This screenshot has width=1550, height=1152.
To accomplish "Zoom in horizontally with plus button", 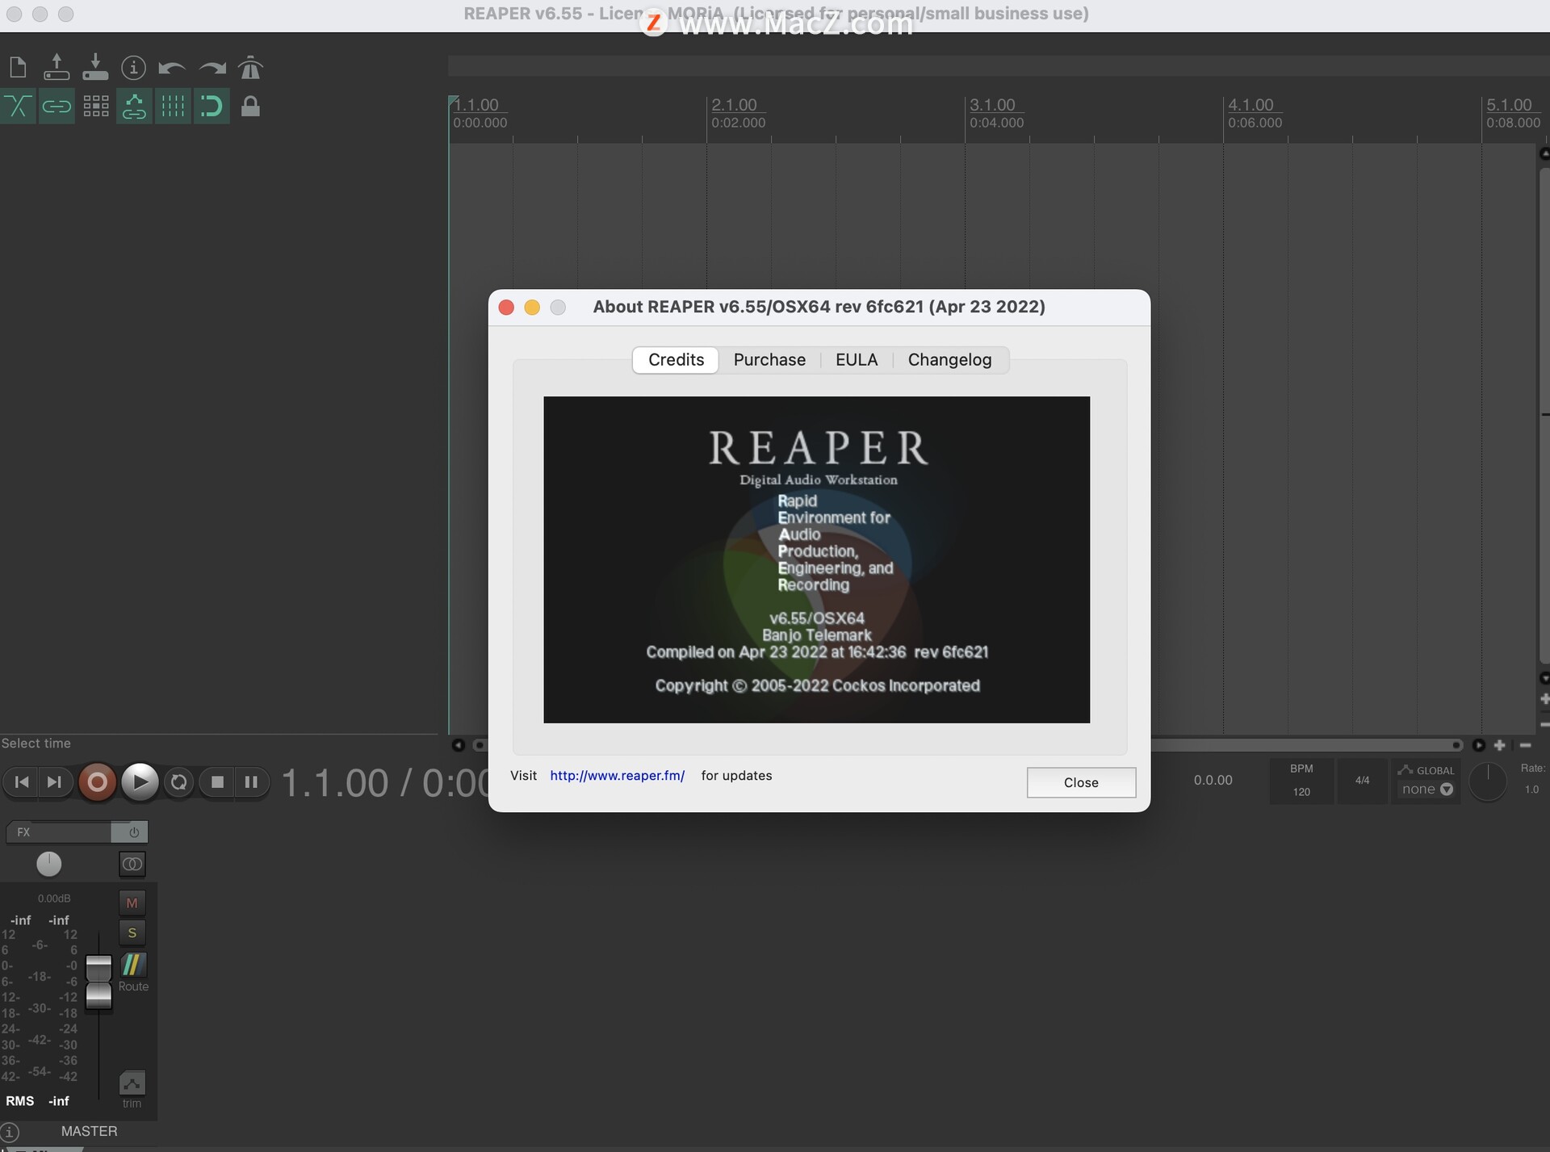I will point(1500,745).
